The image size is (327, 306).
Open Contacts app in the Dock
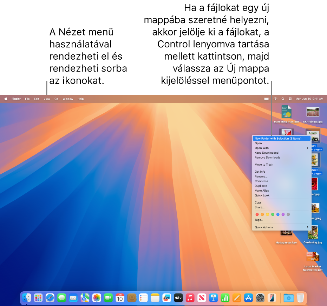[x=132, y=298]
